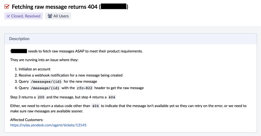Click the redacted customer name in the description

pos(19,51)
